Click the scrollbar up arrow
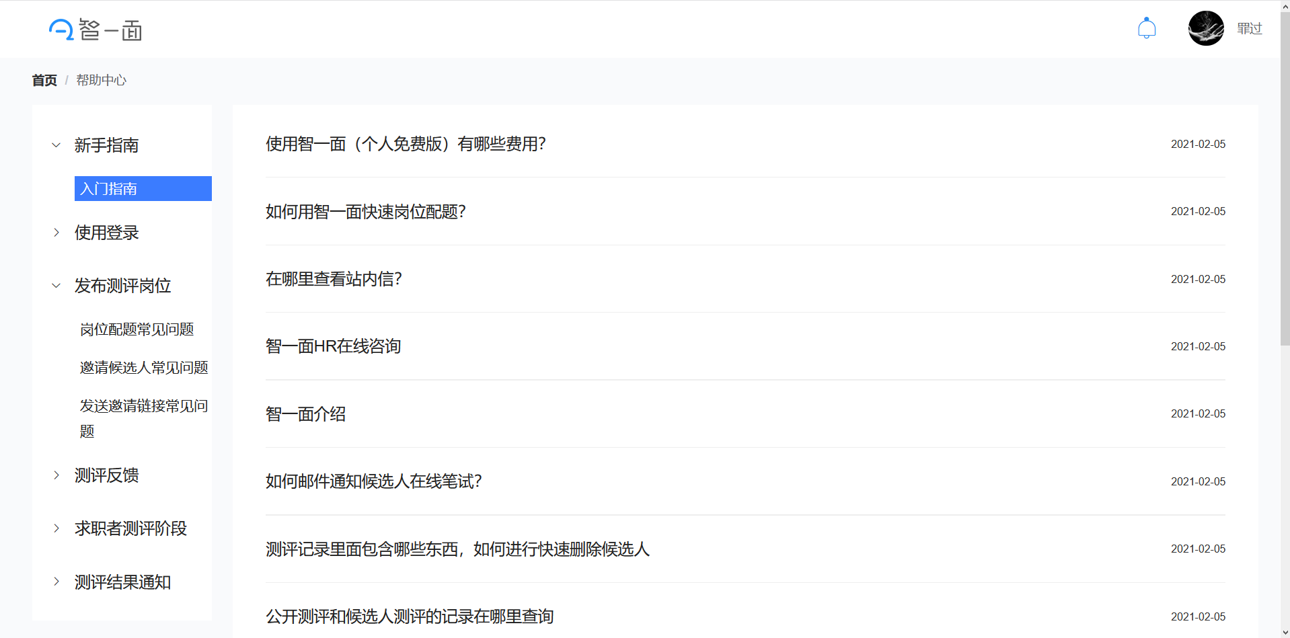The image size is (1290, 638). tap(1285, 6)
